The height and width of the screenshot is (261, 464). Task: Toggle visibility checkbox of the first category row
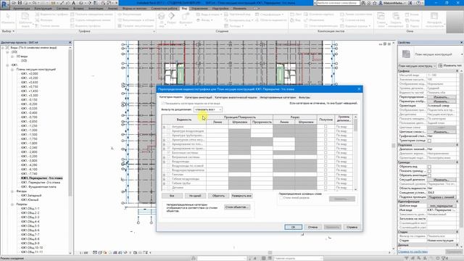pos(168,127)
